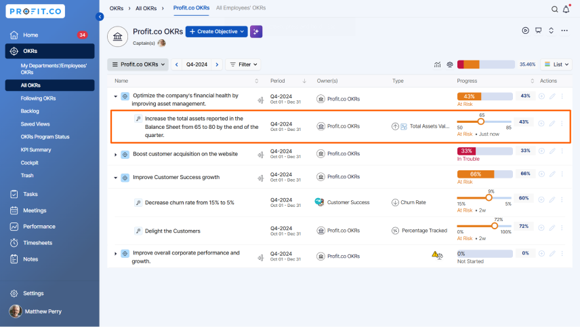Screen dimensions: 580x327
Task: Open the Profit.co OKRs view dropdown
Action: click(138, 64)
